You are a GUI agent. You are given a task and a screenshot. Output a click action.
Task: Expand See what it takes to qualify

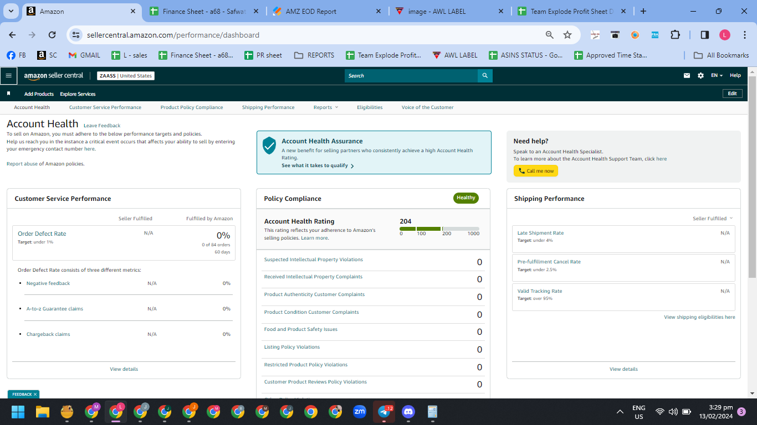click(x=318, y=165)
